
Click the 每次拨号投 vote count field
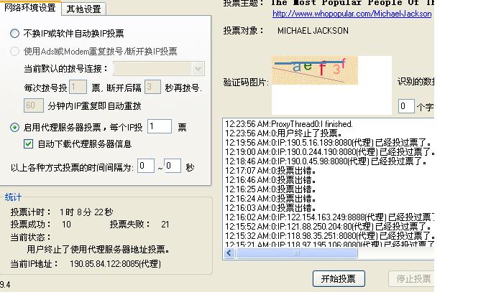79,88
